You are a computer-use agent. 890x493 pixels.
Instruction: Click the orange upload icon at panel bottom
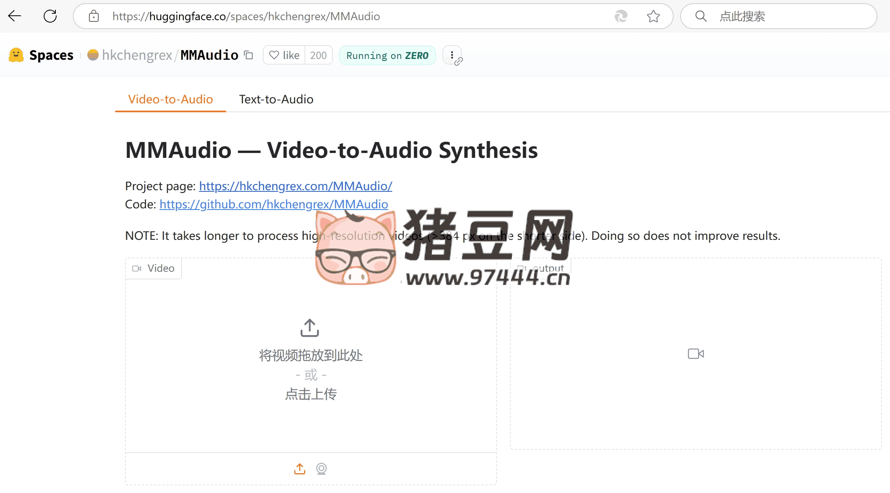[299, 468]
